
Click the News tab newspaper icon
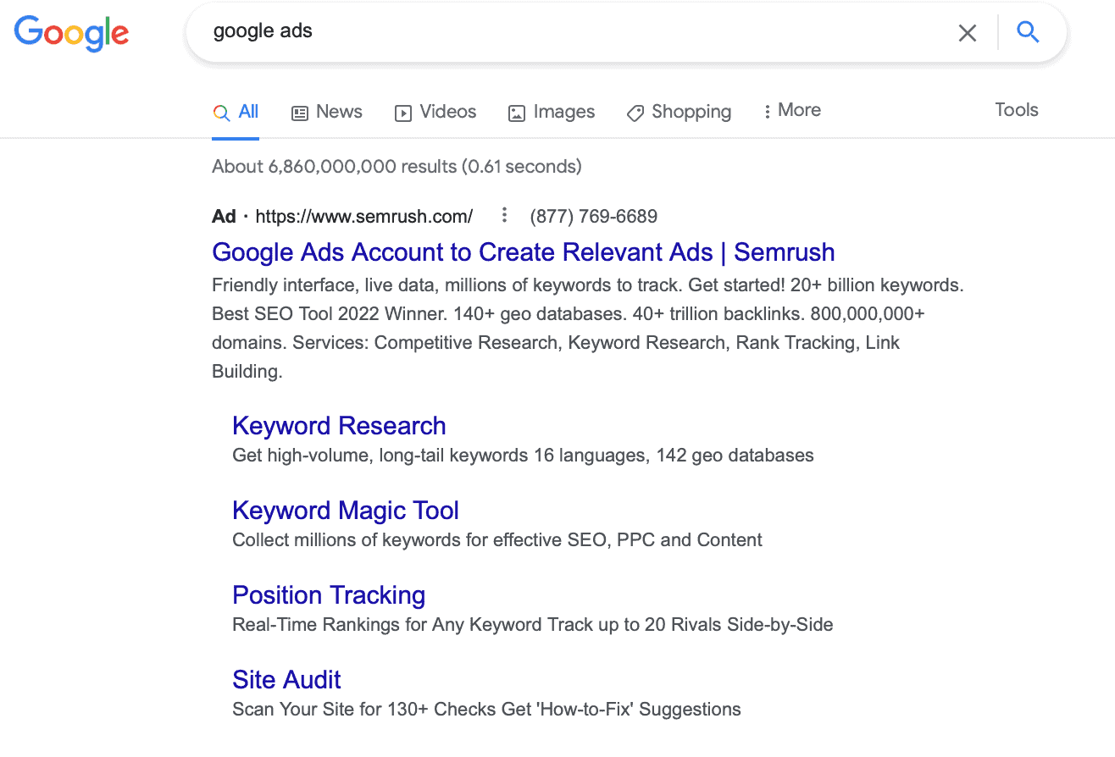click(300, 113)
